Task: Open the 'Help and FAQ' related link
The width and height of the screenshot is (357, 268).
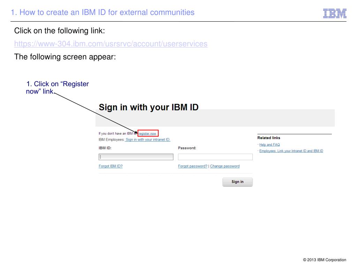Action: point(269,145)
